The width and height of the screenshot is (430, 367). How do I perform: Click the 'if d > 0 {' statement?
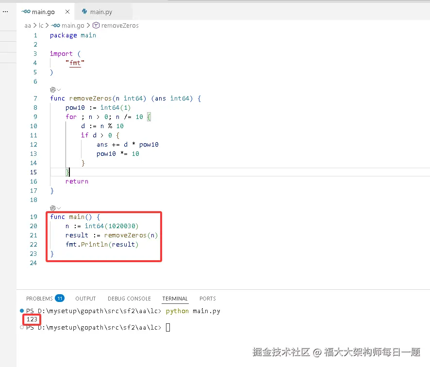[x=100, y=135]
